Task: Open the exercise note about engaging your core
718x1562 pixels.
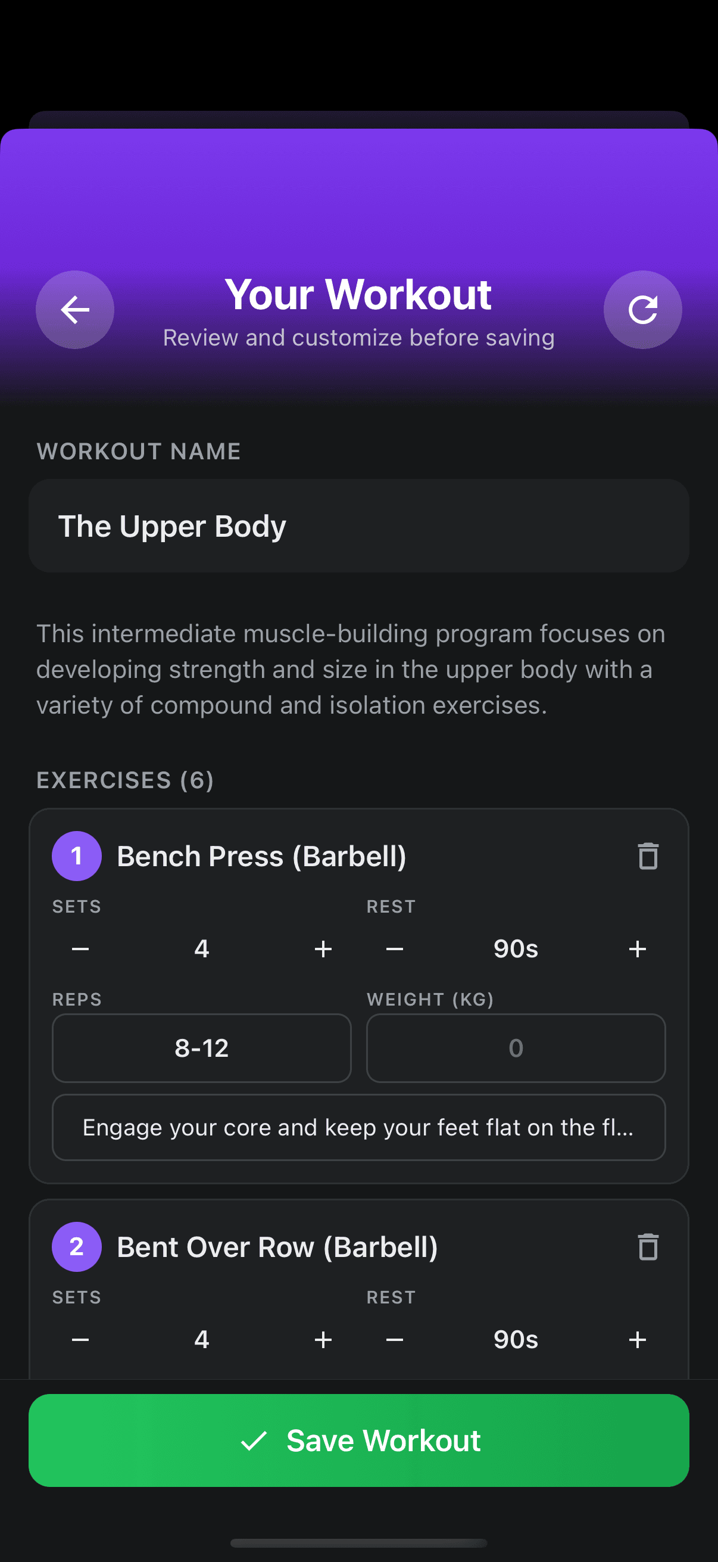Action: (x=358, y=1127)
